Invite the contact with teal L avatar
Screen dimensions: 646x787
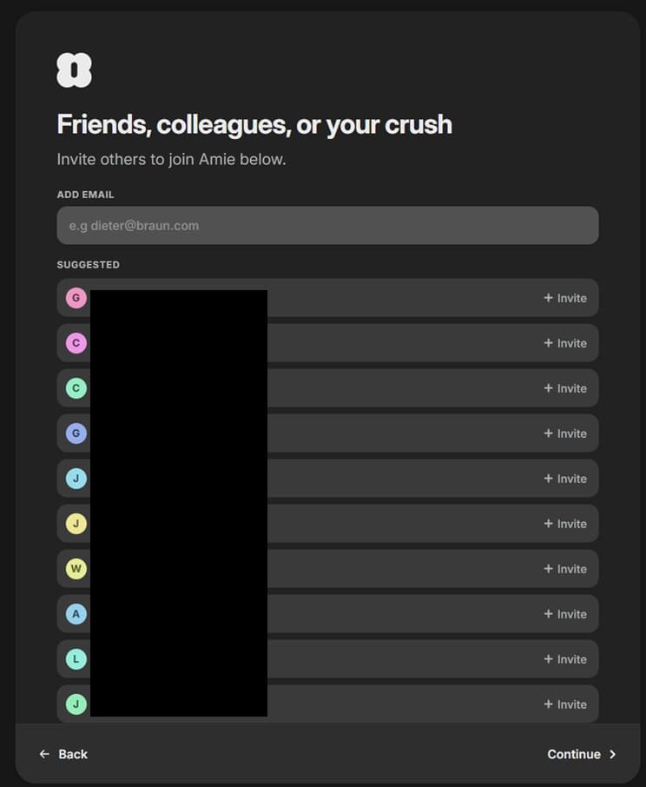pyautogui.click(x=565, y=659)
